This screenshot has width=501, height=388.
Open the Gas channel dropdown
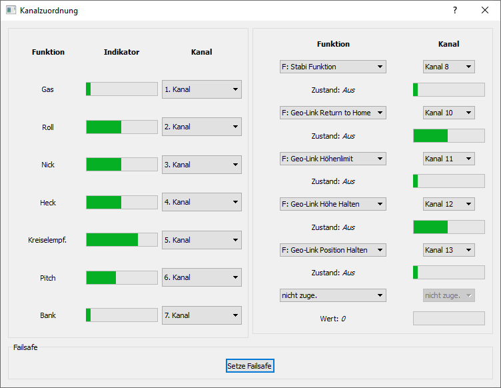[201, 89]
